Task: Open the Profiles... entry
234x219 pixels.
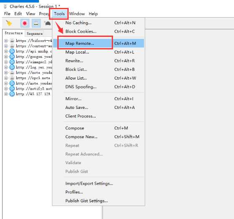Action: click(98, 192)
